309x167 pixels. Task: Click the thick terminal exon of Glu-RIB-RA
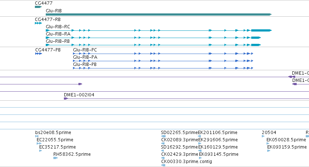[x=256, y=38]
